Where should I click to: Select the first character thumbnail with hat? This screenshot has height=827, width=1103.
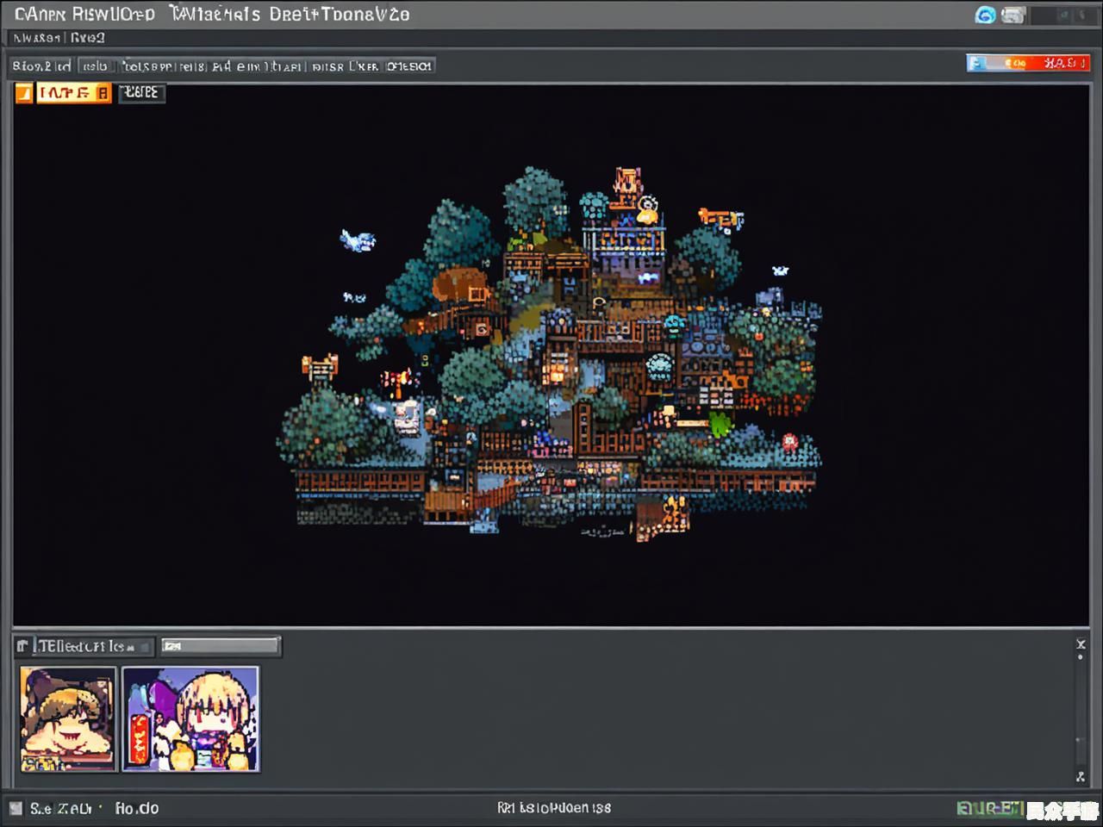[68, 718]
